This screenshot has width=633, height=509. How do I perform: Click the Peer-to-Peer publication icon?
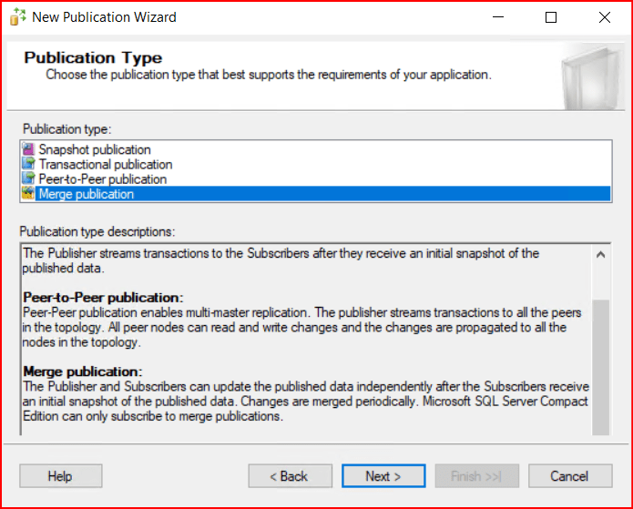click(27, 178)
